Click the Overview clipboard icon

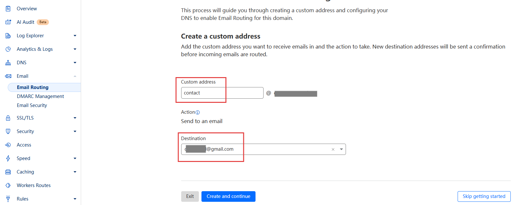coord(8,9)
